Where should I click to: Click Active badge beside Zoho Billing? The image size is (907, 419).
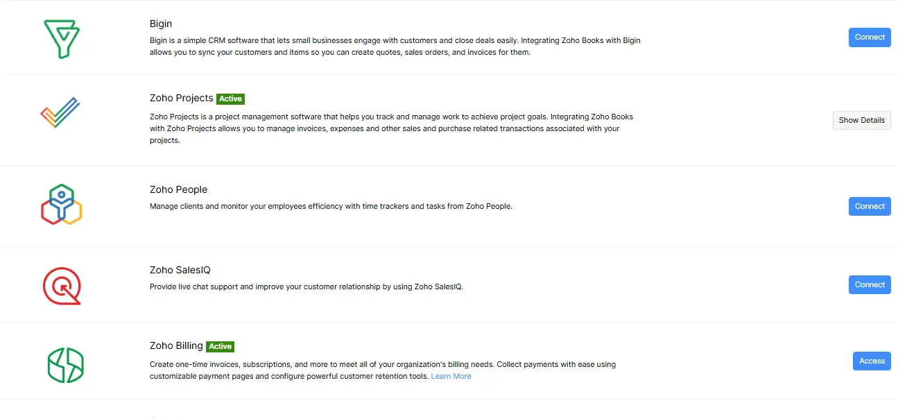[221, 346]
